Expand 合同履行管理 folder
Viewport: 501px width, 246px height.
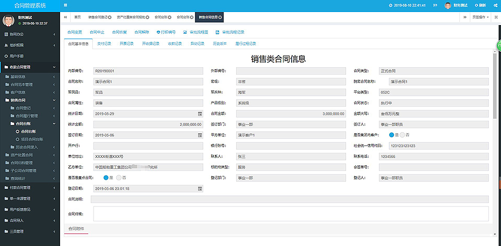30,116
